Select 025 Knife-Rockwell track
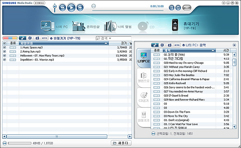The width and height of the screenshot is (241, 148). 175,83
